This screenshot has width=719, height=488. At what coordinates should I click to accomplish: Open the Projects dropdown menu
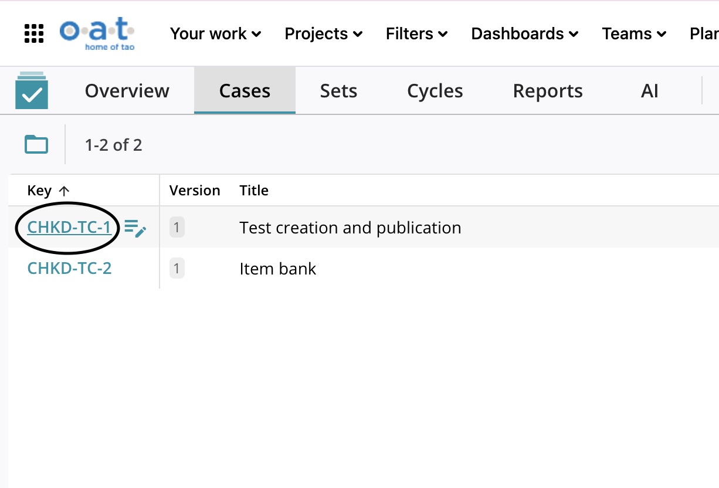coord(323,34)
